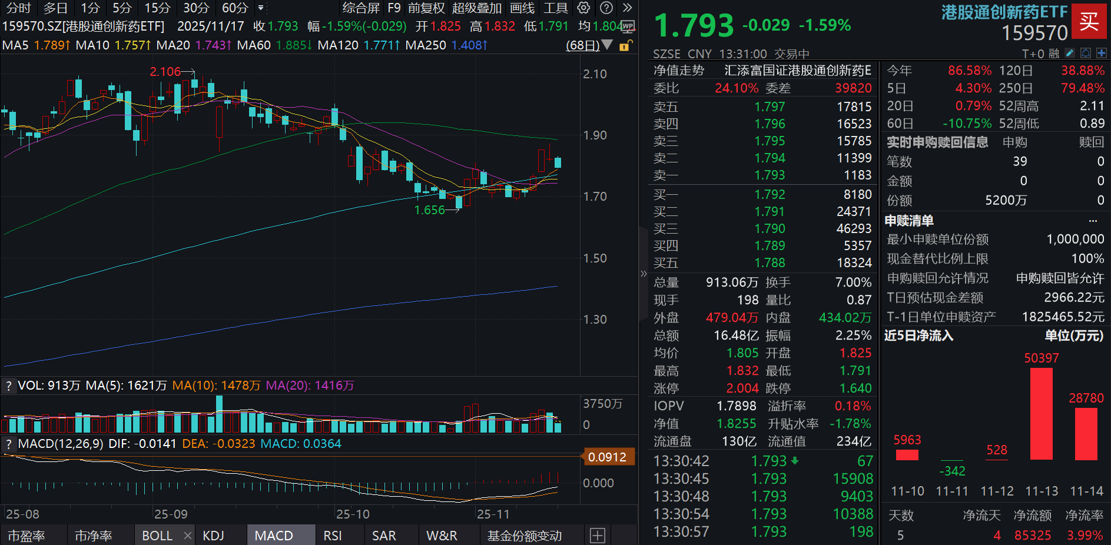Remove the BOLL indicator via its ×
The image size is (1111, 545).
tap(187, 535)
